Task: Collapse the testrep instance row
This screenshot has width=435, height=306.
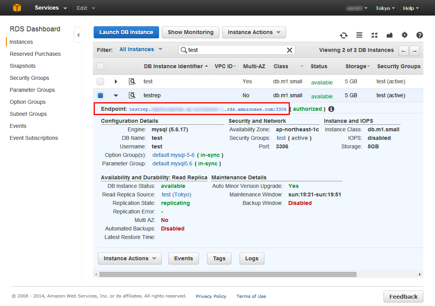Action: point(116,96)
